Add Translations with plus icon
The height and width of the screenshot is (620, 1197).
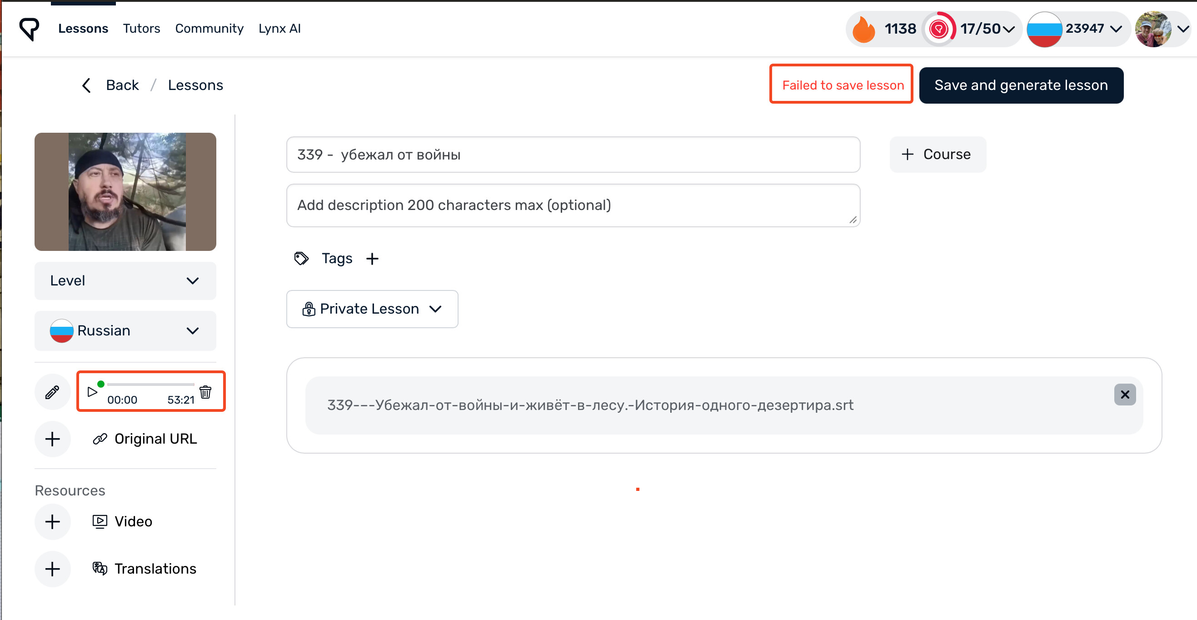53,569
